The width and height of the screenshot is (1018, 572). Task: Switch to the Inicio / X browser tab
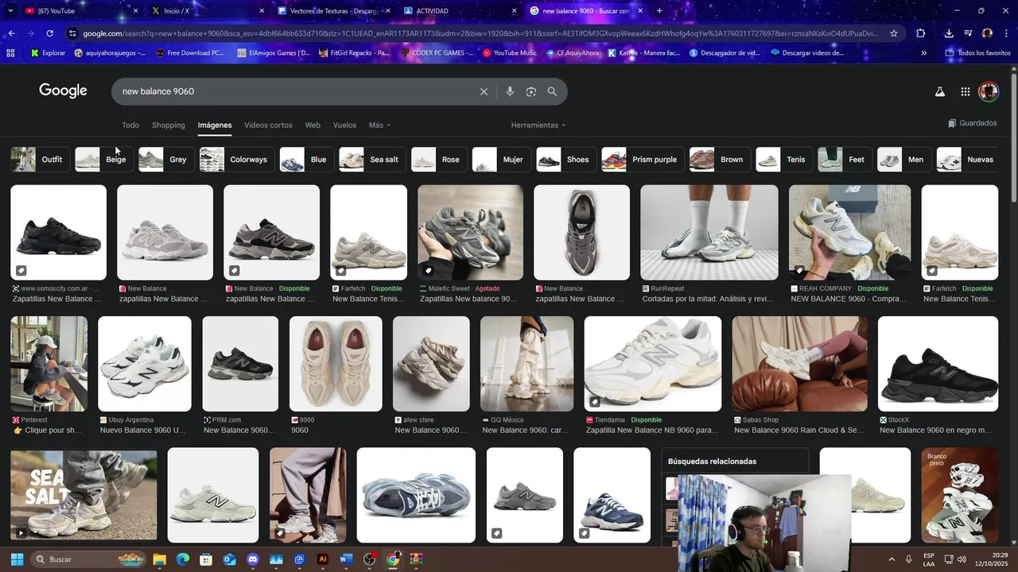(x=207, y=11)
